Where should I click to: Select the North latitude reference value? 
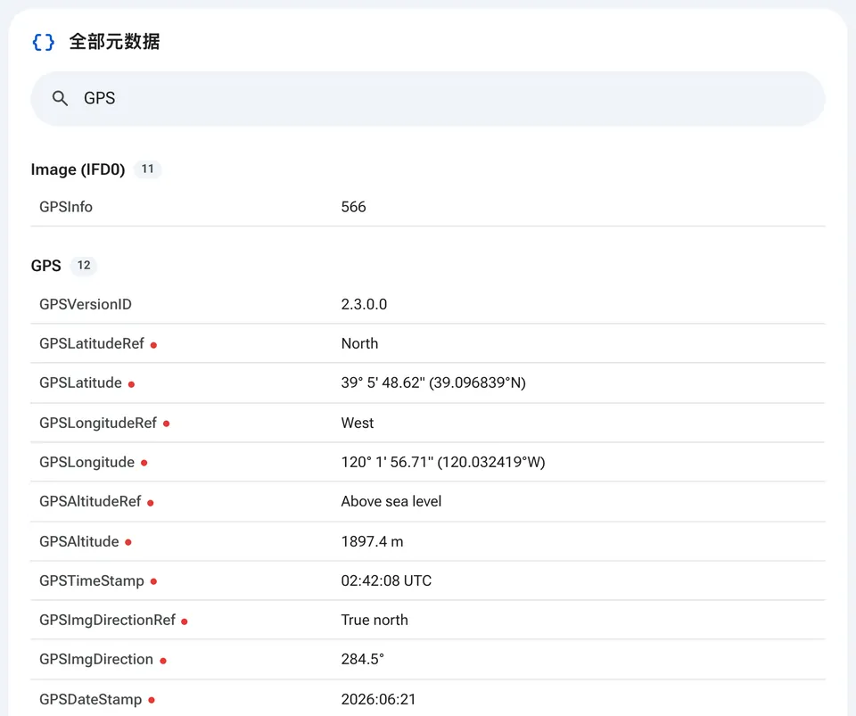(x=359, y=343)
